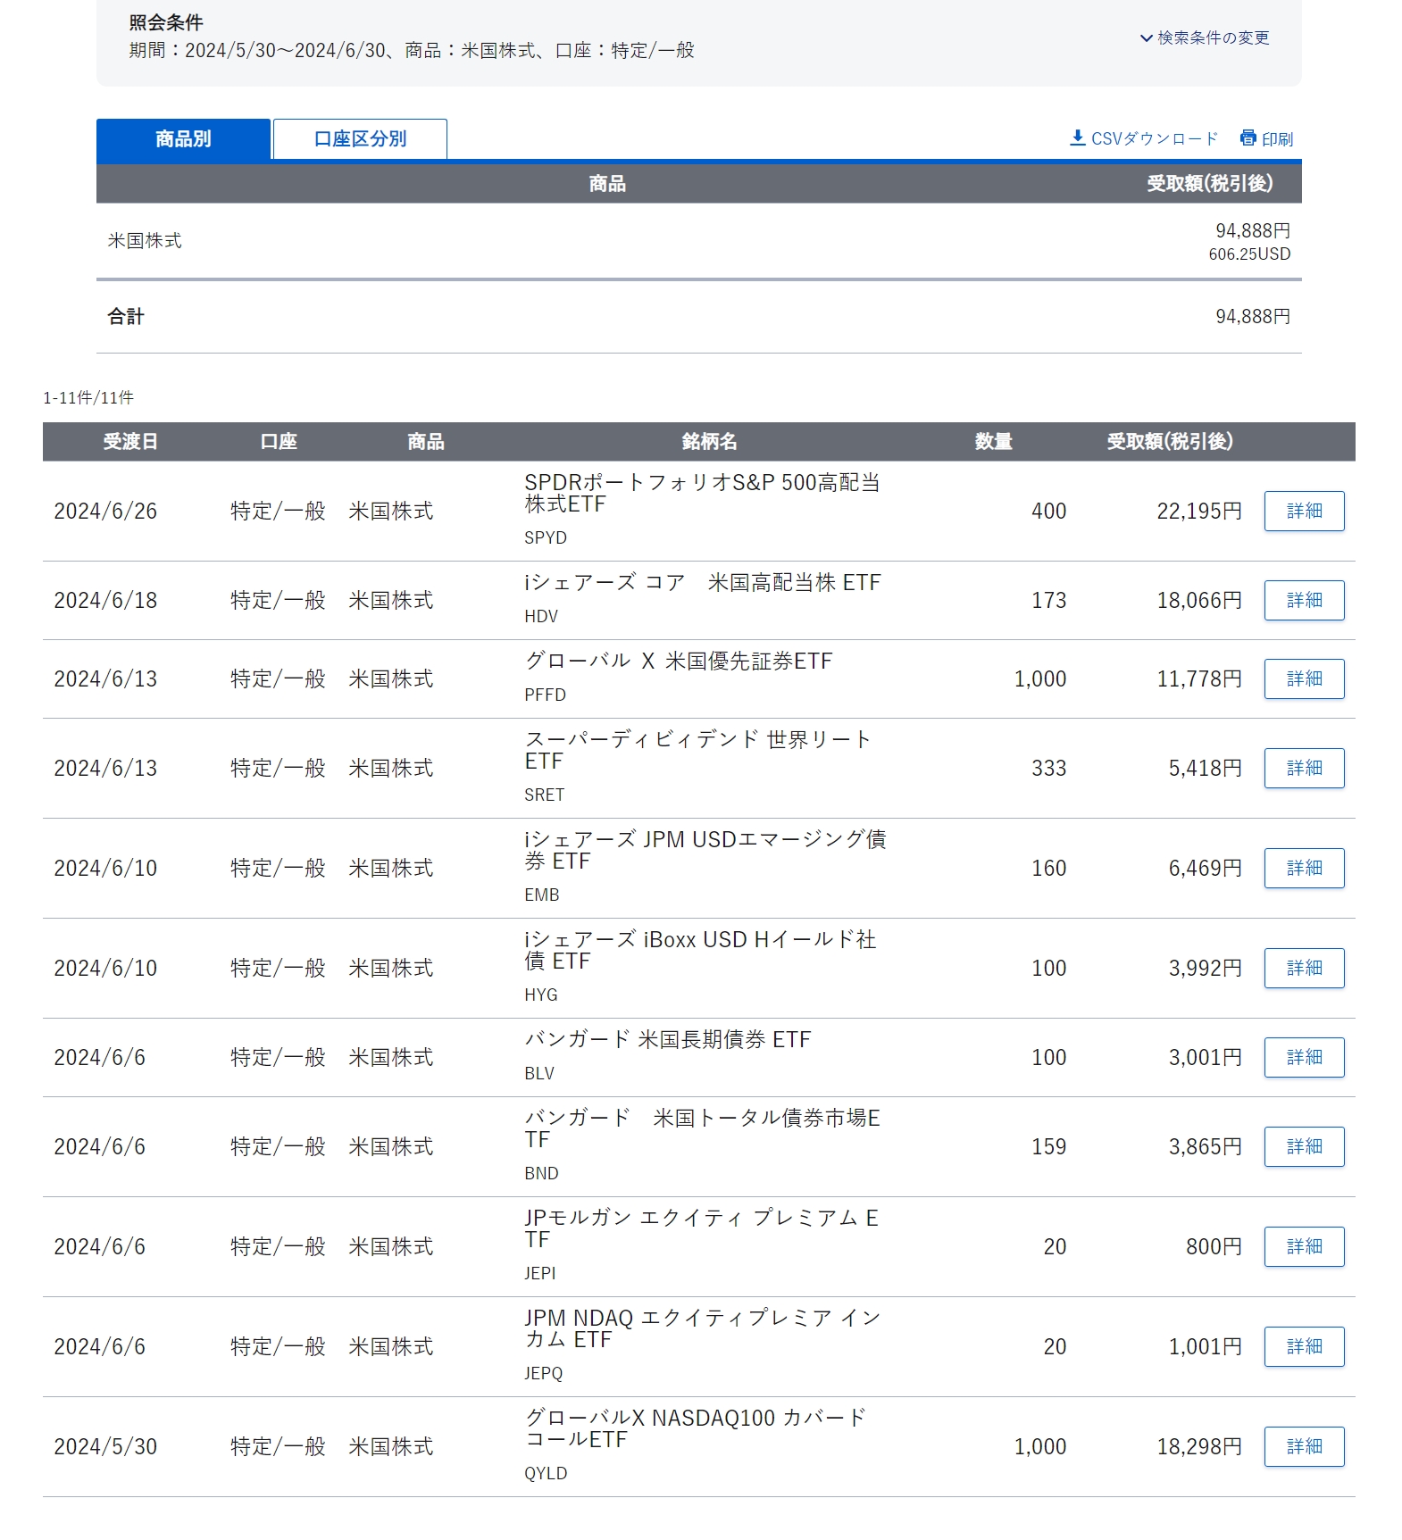Click the 米国株式 summary row label
The height and width of the screenshot is (1540, 1402).
pos(145,241)
